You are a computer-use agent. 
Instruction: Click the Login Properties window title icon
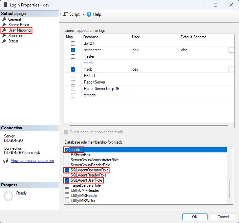tap(5, 5)
